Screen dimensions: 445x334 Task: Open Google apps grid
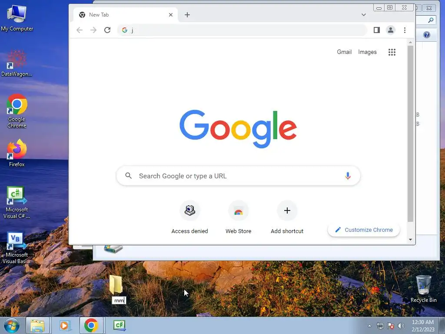(392, 52)
